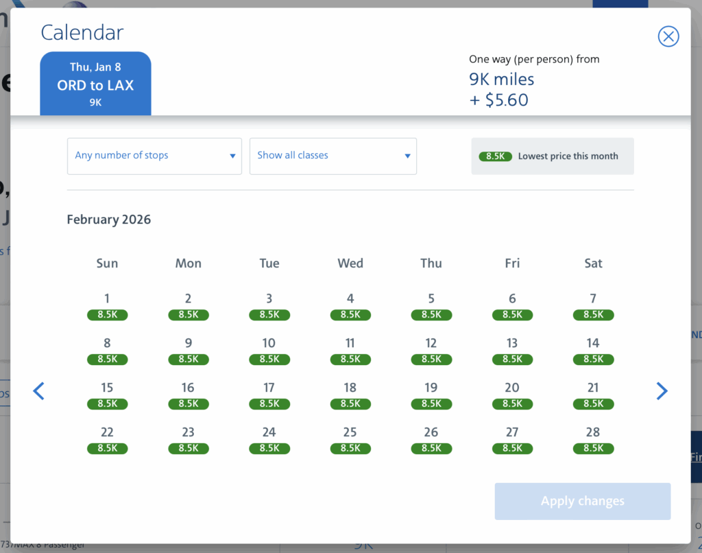Select February 11 fare date
The height and width of the screenshot is (553, 702).
coord(350,350)
